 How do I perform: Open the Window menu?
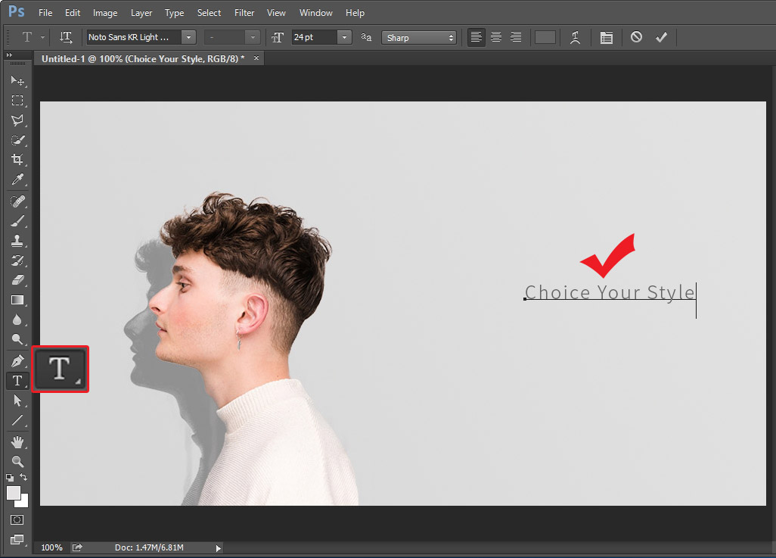tap(315, 13)
